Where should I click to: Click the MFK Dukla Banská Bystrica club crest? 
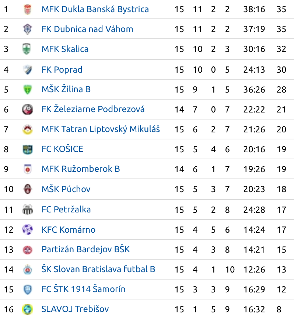click(x=27, y=9)
